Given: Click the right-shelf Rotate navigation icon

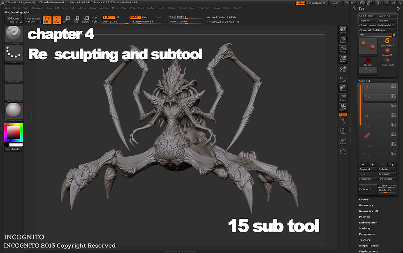Looking at the screenshot, I should coord(343,107).
